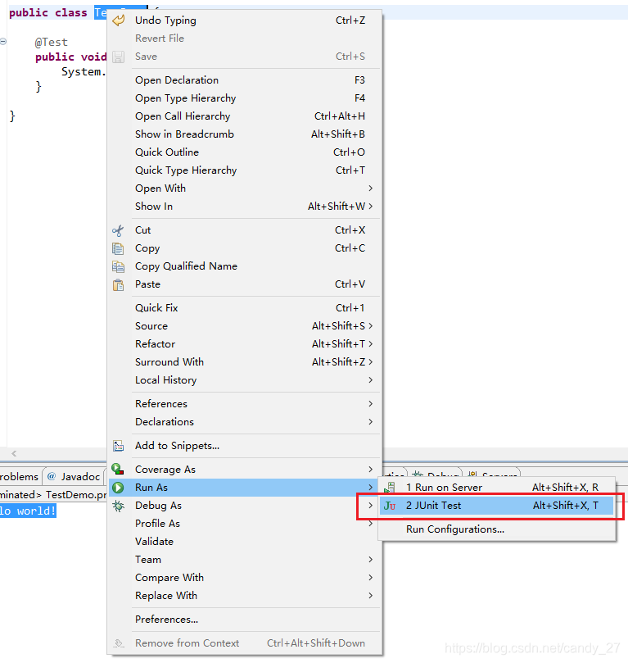The width and height of the screenshot is (628, 663).
Task: Expand the Declarations submenu arrow
Action: point(370,422)
